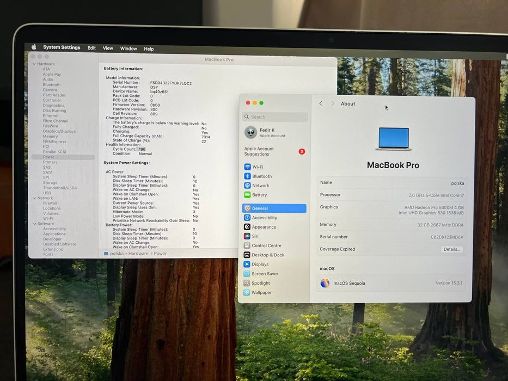
Task: Open the Control Centre icon
Action: 247,245
